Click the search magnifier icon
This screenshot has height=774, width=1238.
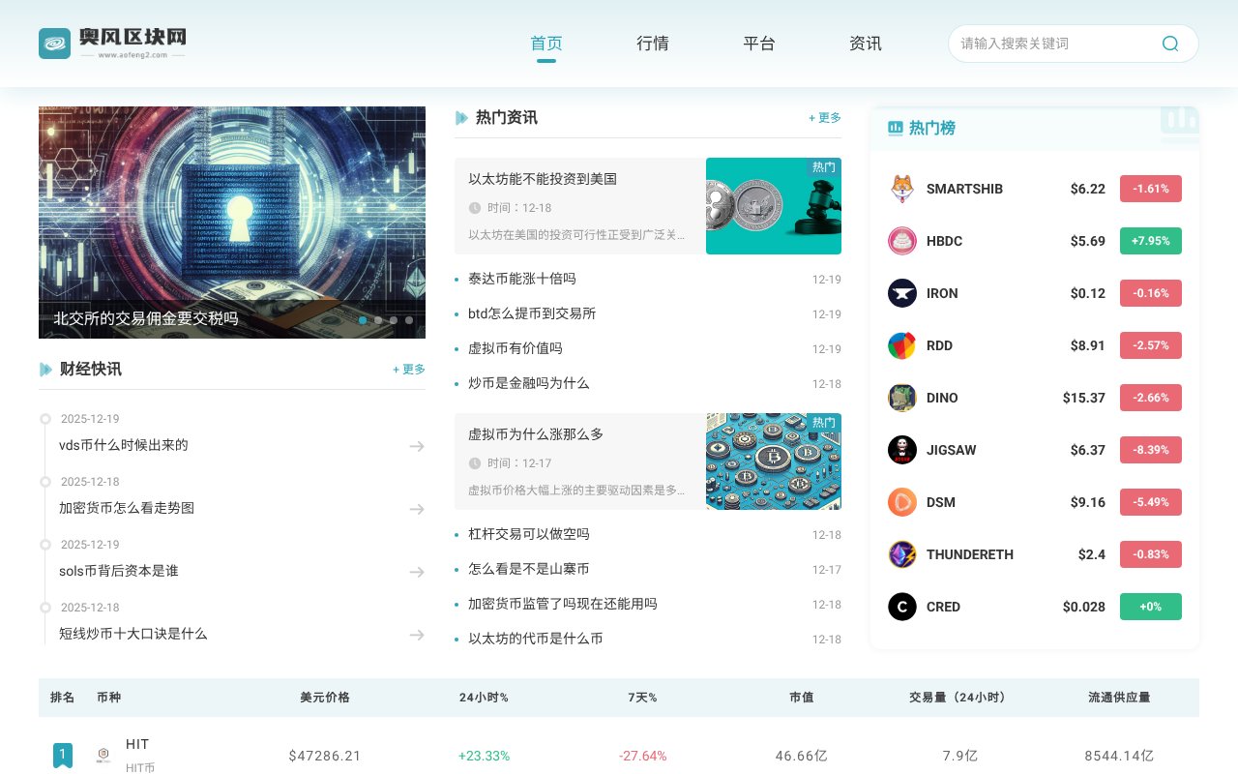[x=1169, y=44]
